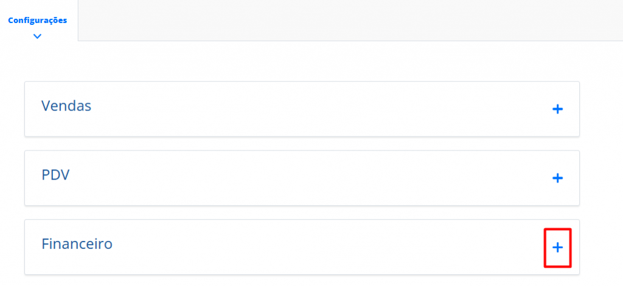Open Financeiro using its plus icon
The image size is (623, 287).
(x=557, y=248)
